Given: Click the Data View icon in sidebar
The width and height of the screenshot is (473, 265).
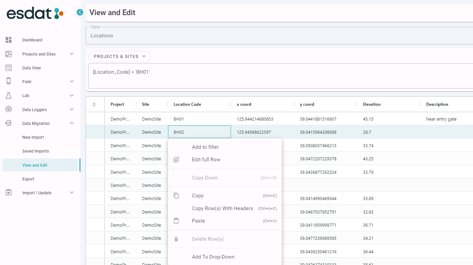Looking at the screenshot, I should tap(9, 68).
